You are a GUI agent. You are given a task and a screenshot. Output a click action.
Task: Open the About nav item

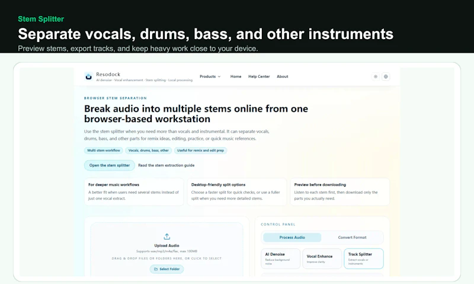point(283,76)
